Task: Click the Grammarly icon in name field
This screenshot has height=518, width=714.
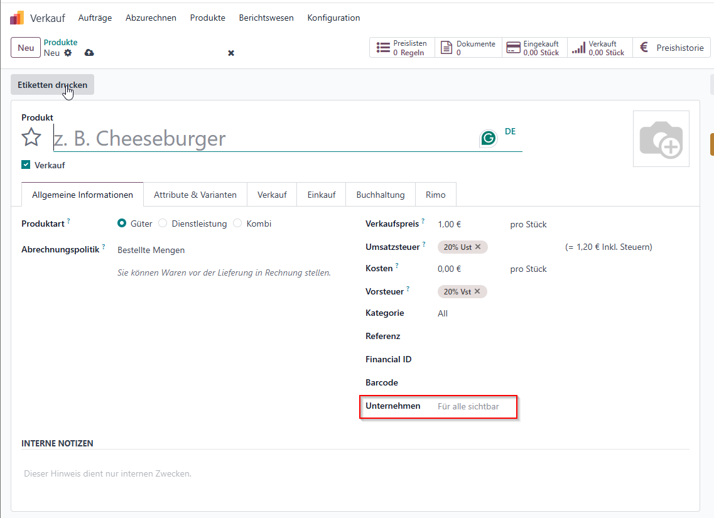Action: pos(488,138)
